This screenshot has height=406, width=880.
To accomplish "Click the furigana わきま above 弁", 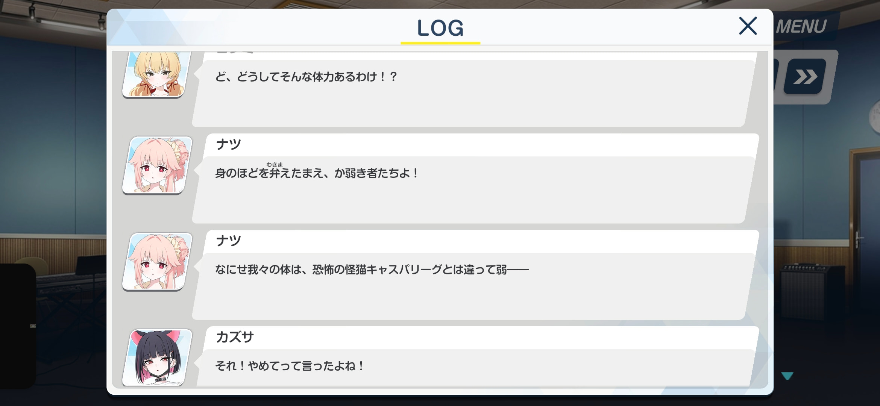I will coord(275,164).
